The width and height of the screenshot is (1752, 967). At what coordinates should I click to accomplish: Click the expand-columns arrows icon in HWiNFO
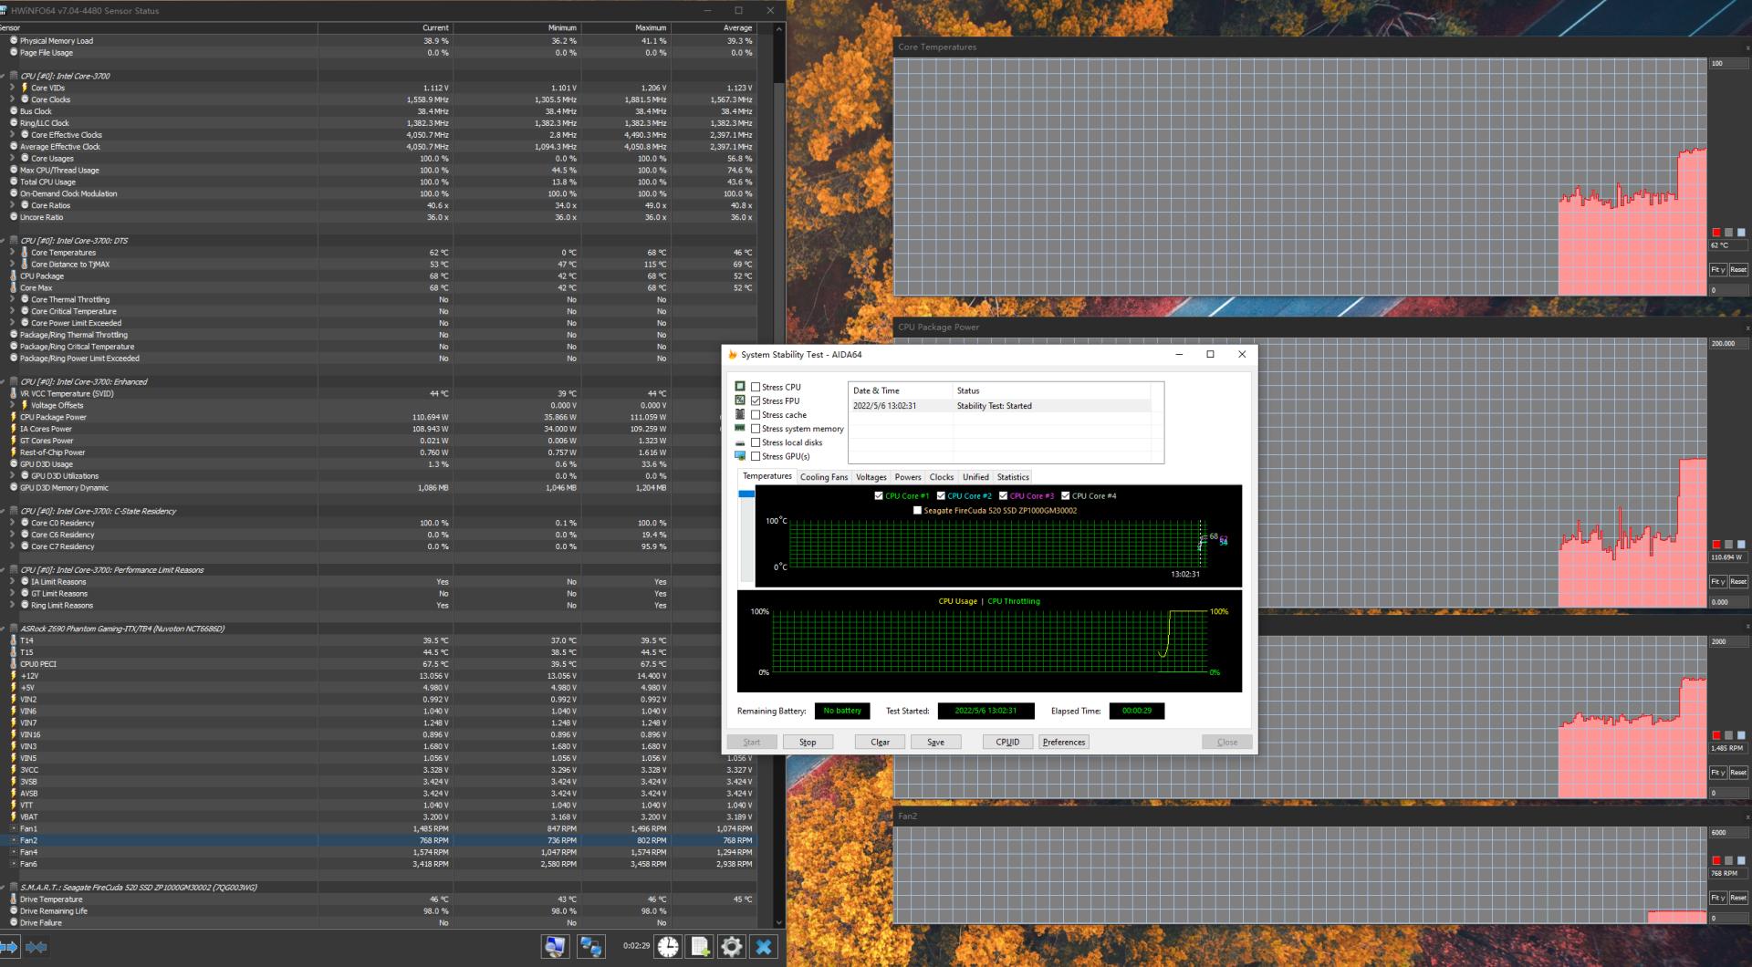(x=9, y=947)
